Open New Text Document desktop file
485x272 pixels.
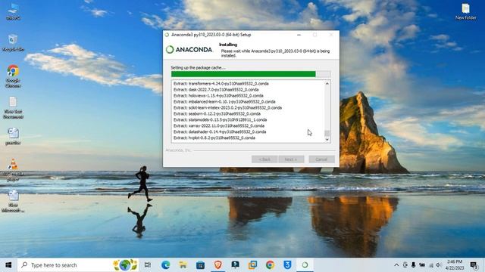pos(13,107)
